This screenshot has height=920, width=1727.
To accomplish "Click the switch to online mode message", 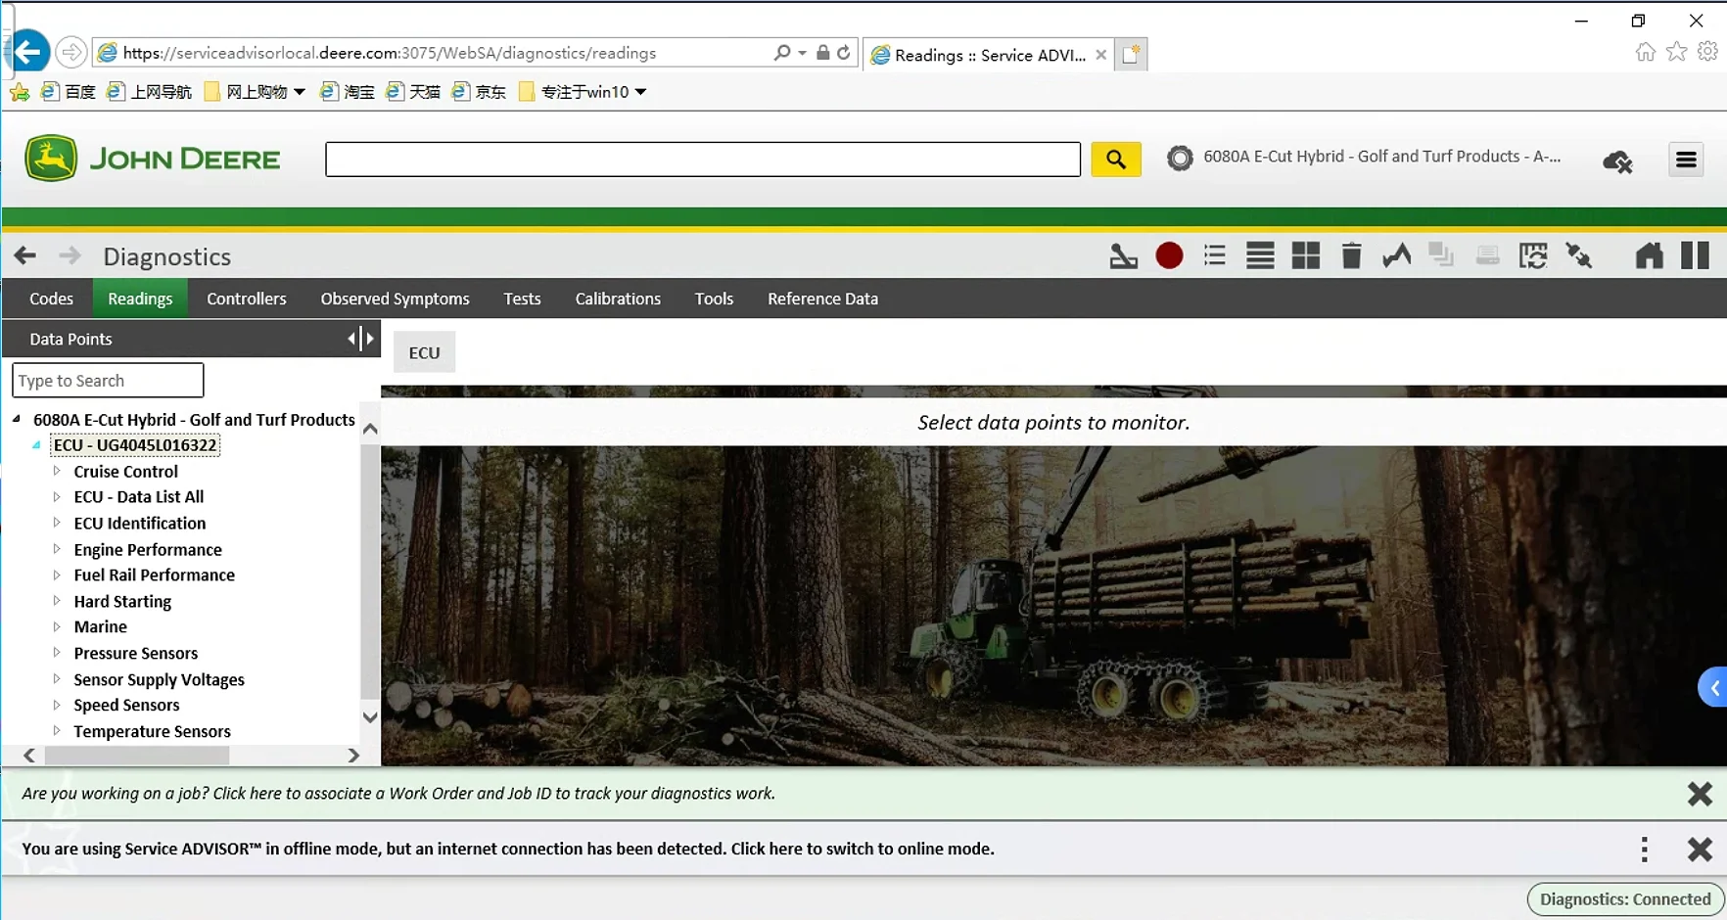I will click(x=508, y=849).
